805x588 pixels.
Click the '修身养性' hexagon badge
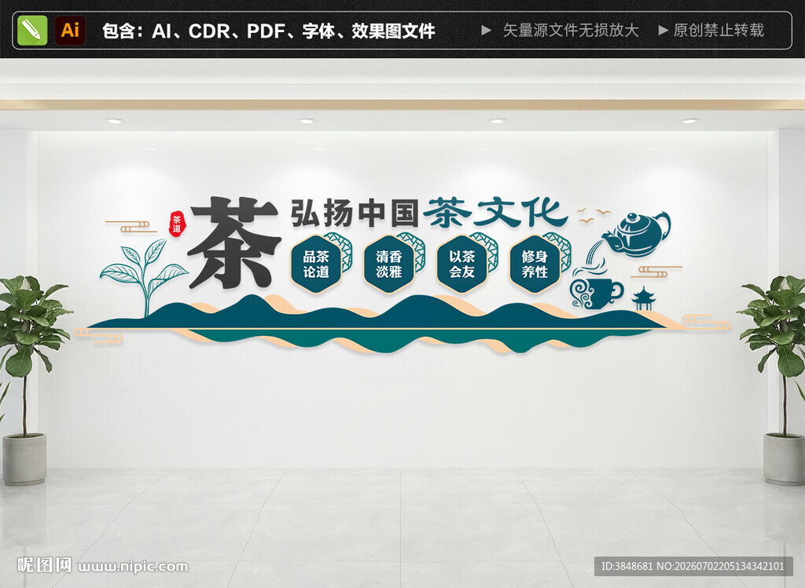tap(535, 264)
